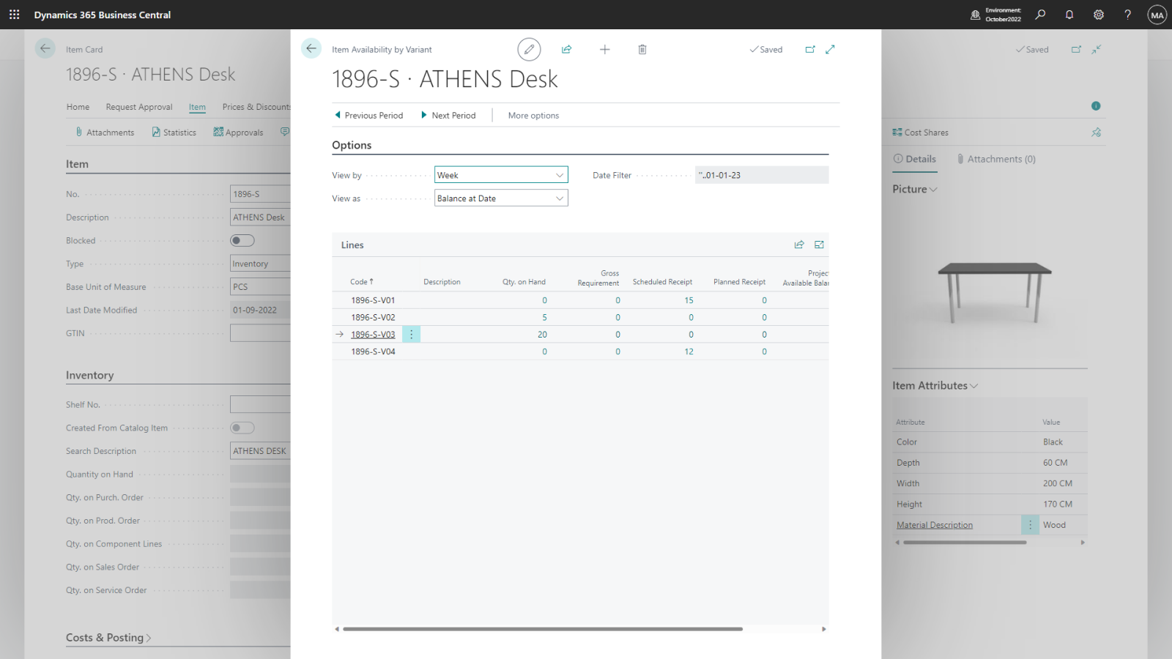This screenshot has width=1172, height=659.
Task: Open the environment October2022 indicator
Action: point(996,15)
